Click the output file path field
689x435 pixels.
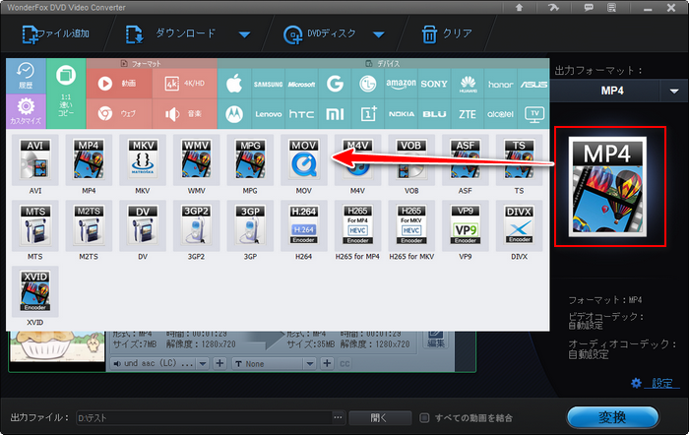[207, 417]
